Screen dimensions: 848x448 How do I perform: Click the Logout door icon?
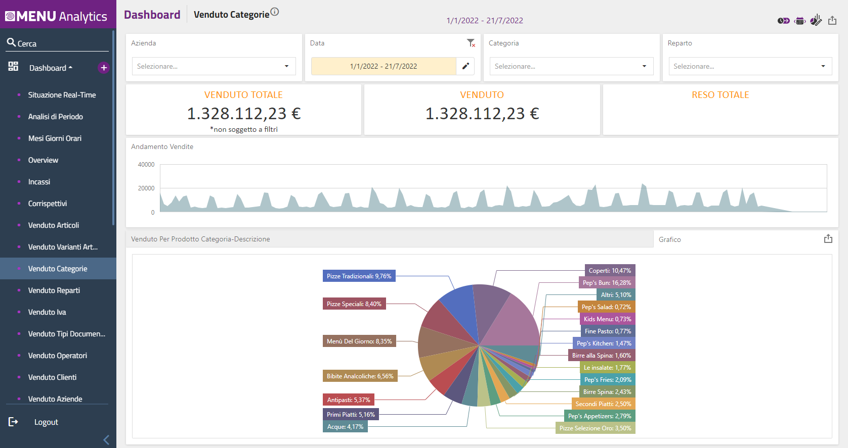pos(13,422)
